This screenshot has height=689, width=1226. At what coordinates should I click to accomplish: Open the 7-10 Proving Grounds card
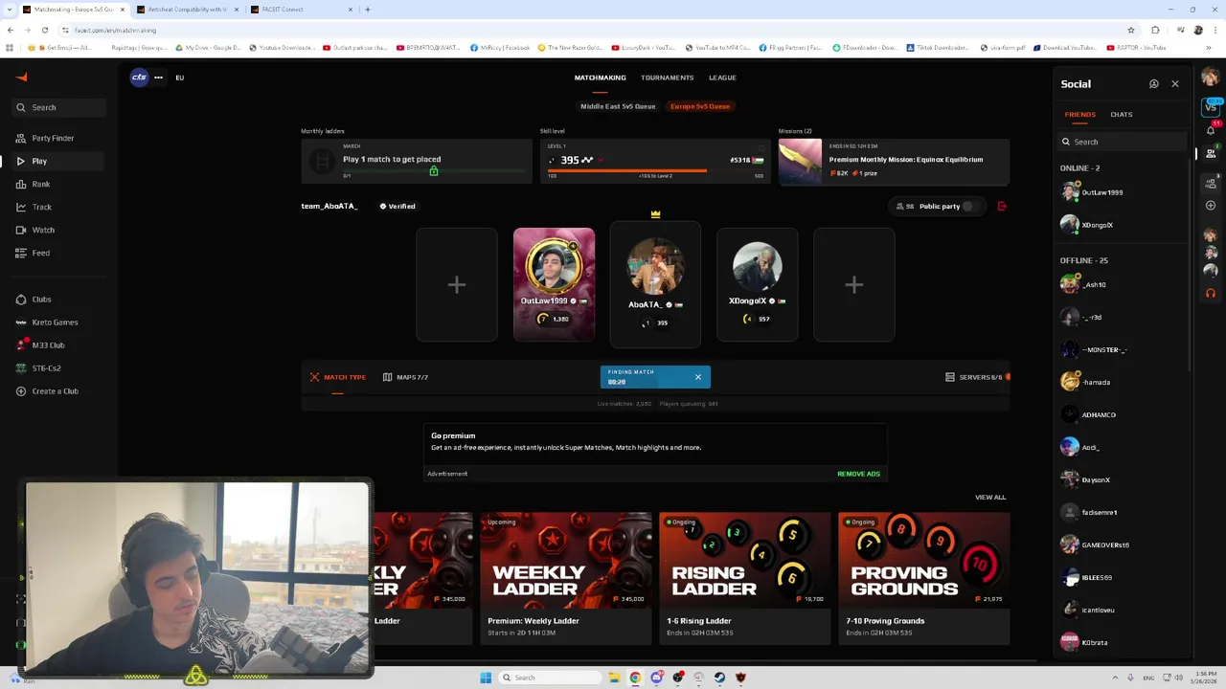coord(923,578)
